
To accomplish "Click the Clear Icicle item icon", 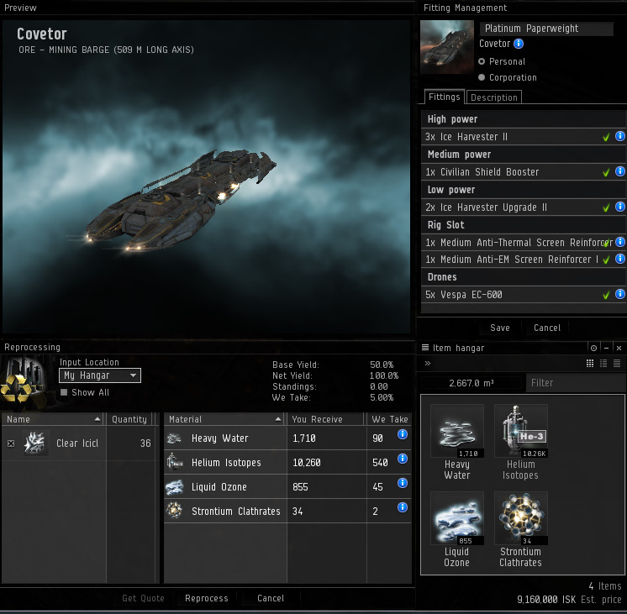I will [x=35, y=443].
